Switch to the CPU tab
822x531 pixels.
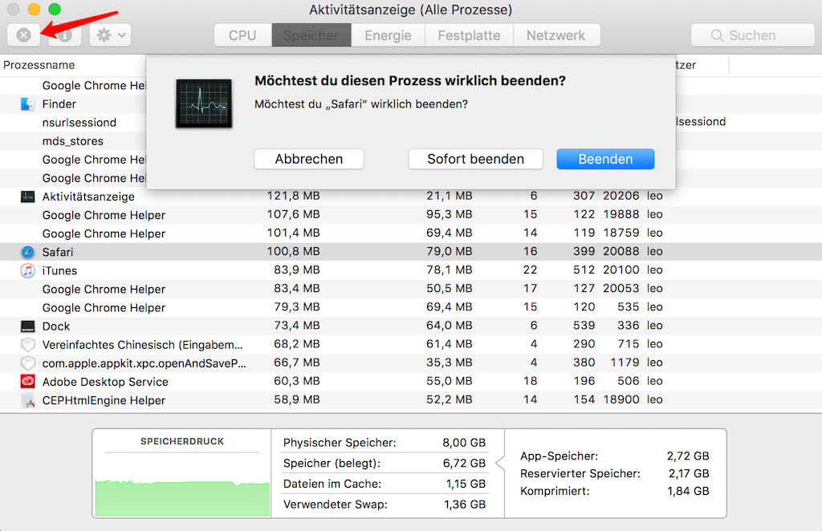pyautogui.click(x=242, y=35)
